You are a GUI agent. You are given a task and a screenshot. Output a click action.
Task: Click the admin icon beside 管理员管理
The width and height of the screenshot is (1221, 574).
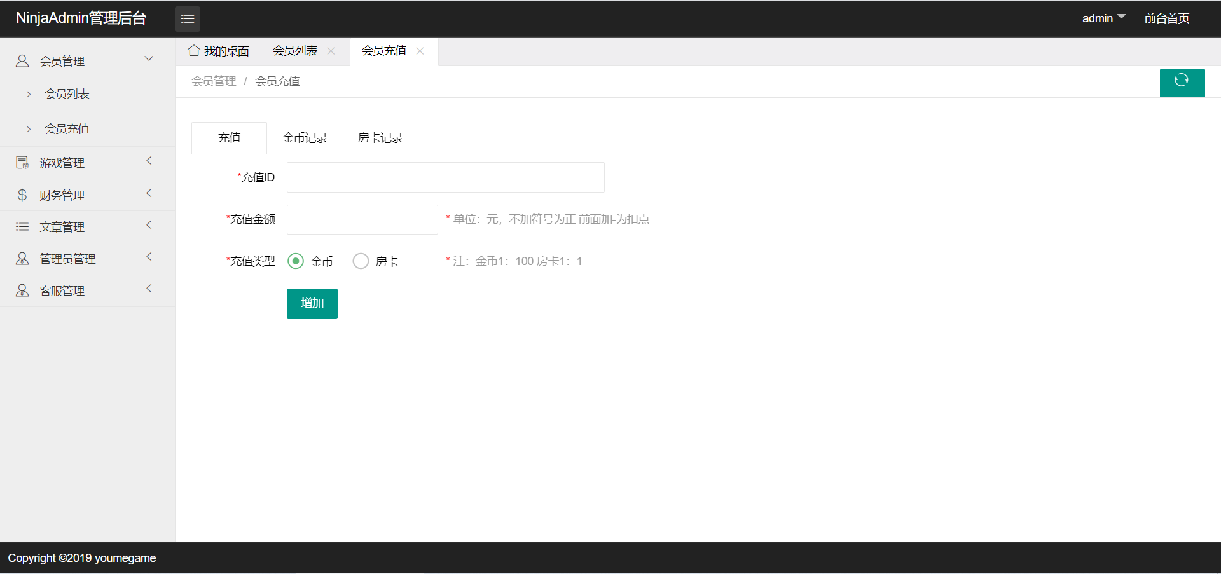[22, 258]
